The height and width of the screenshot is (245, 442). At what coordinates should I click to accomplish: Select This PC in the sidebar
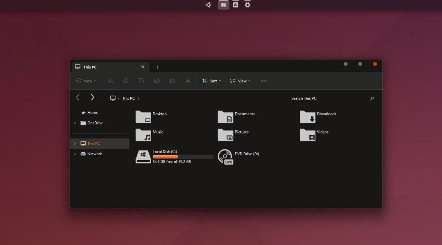point(100,144)
